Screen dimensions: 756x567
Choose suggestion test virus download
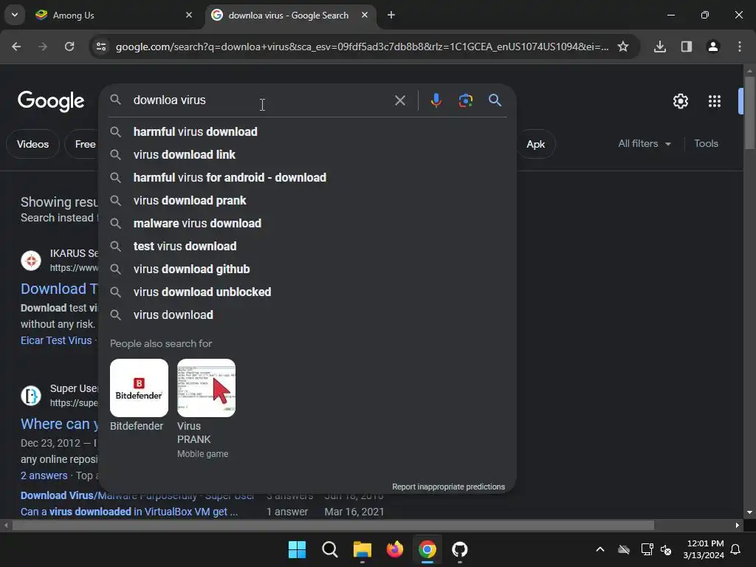[x=308, y=247]
